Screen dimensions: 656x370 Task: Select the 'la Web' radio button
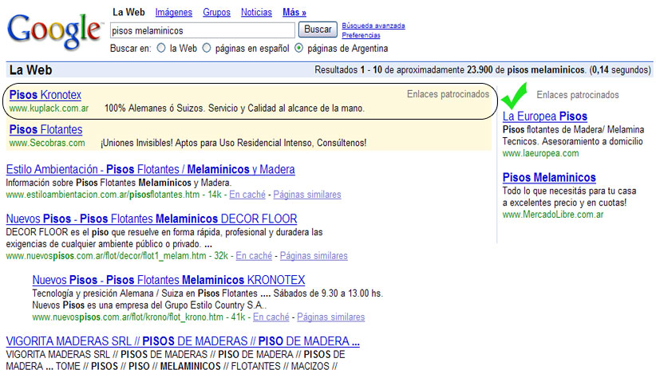(x=161, y=48)
